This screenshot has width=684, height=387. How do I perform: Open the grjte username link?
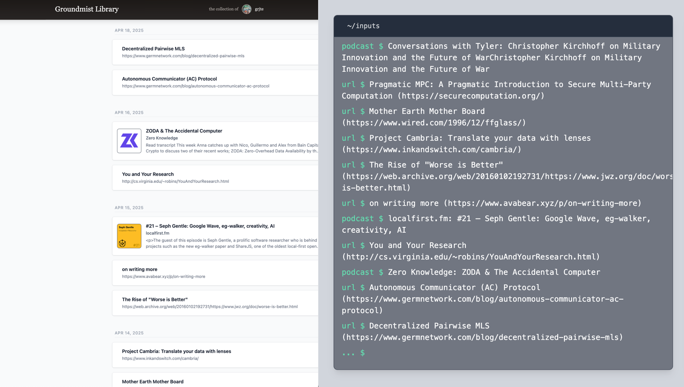[259, 9]
